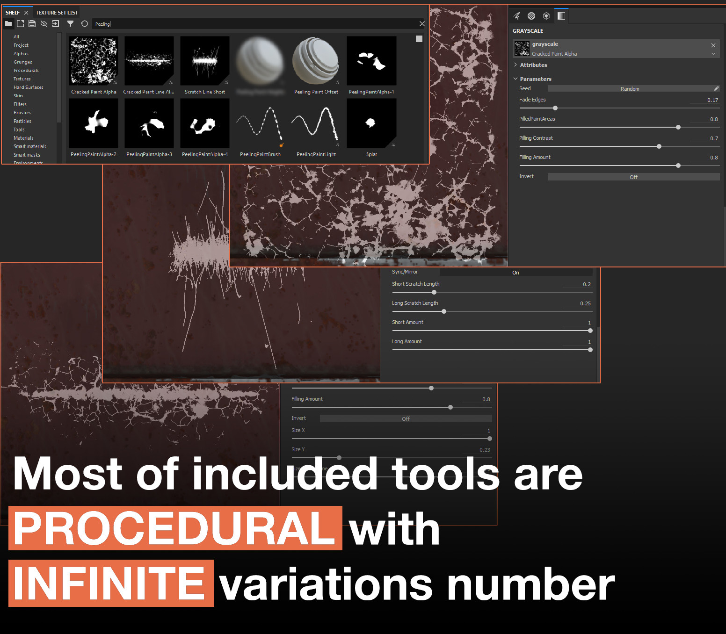This screenshot has width=726, height=634.
Task: Select the Peeling Paint Offset sphere thumbnail
Action: click(x=316, y=61)
